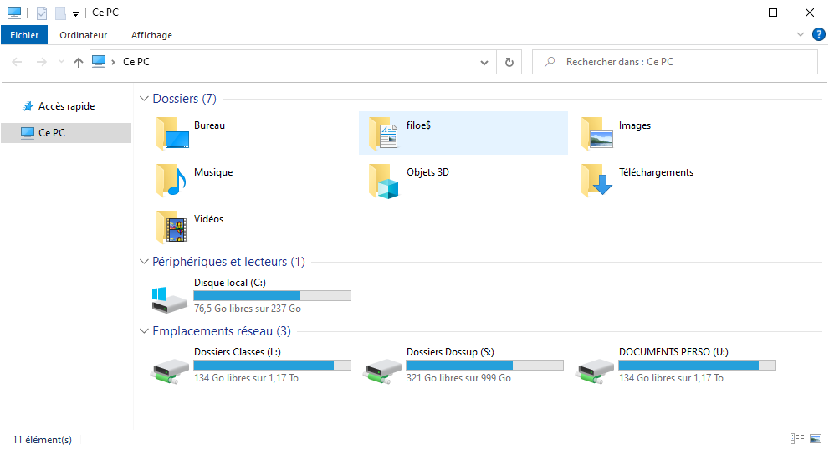Click the "Dossiers Dossup (S:)" label

(450, 351)
